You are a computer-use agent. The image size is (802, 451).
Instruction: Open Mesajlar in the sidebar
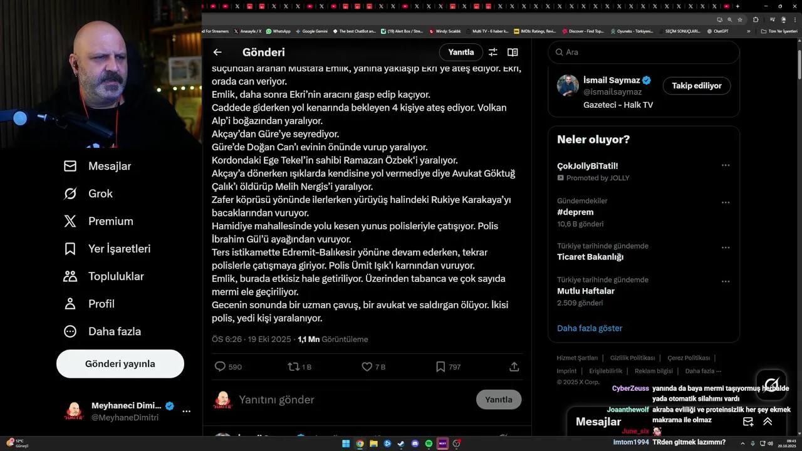click(x=97, y=166)
